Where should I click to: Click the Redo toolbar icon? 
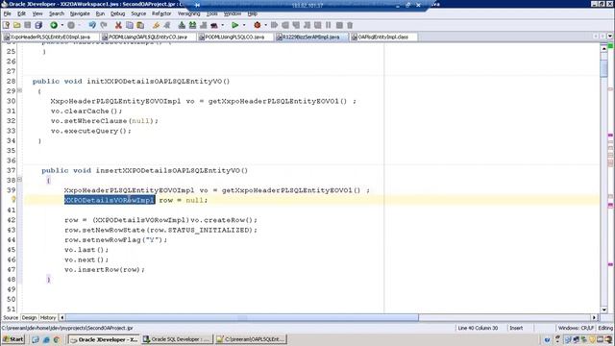(x=104, y=25)
